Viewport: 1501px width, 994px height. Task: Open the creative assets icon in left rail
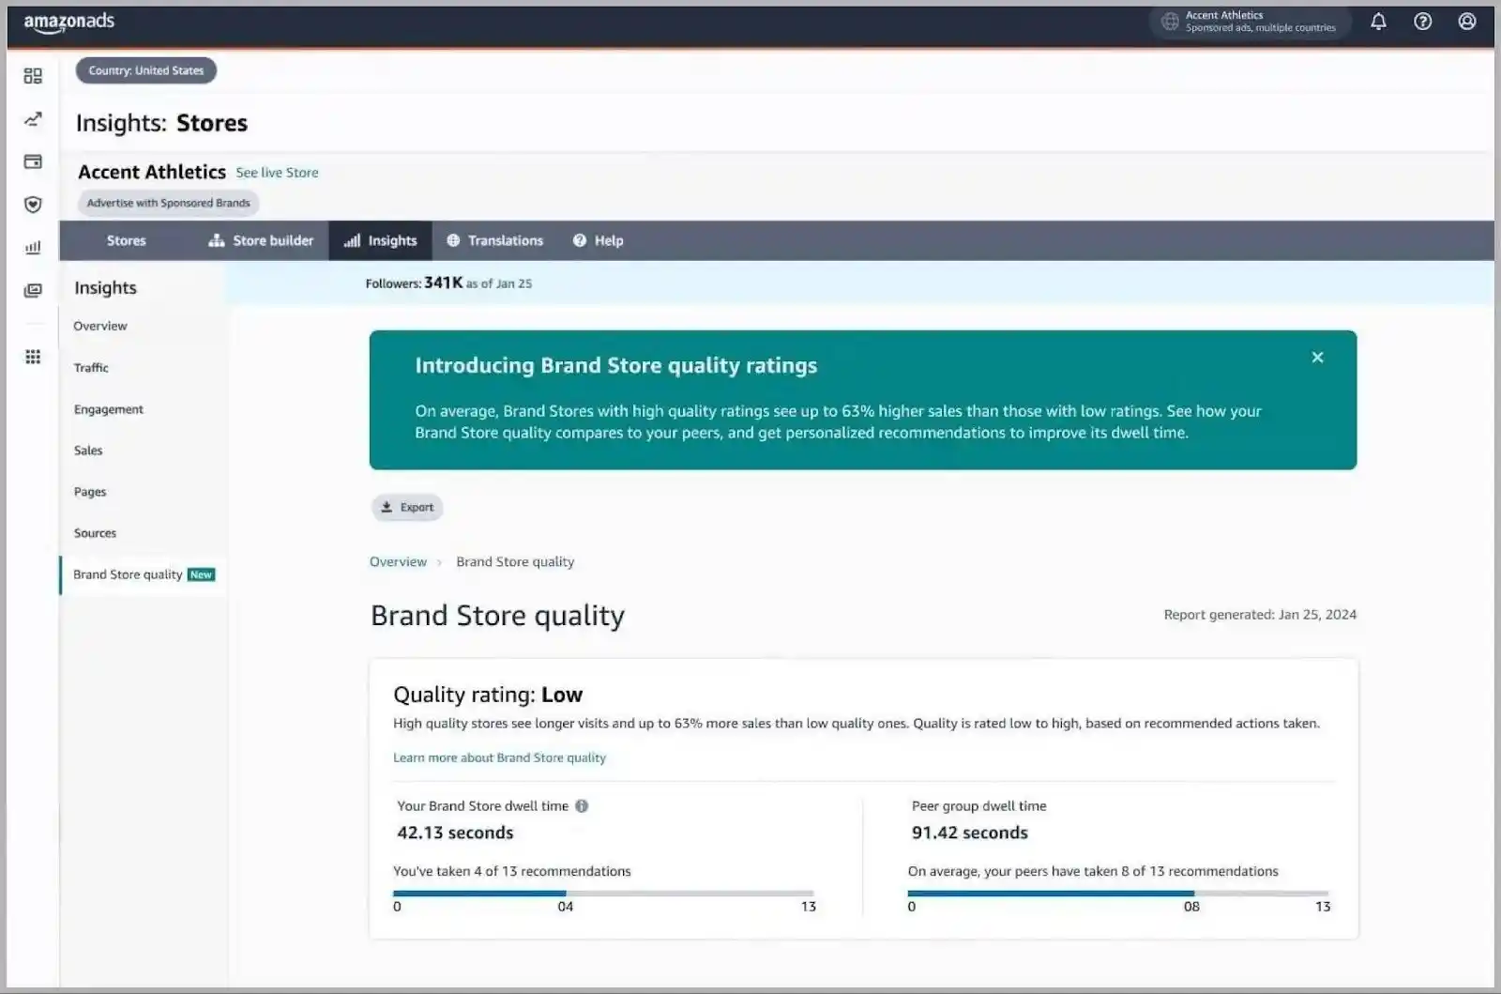[33, 291]
